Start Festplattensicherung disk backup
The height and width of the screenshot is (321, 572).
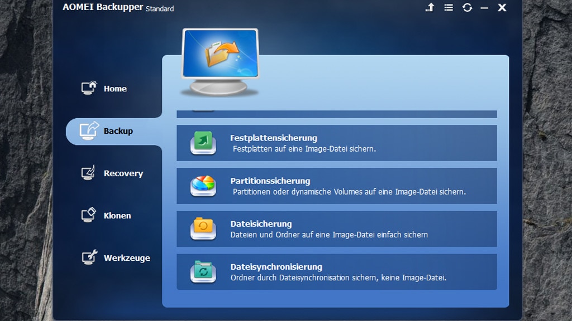coord(337,143)
